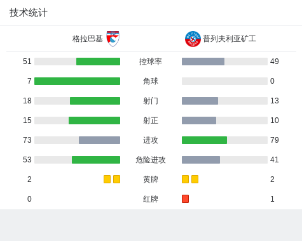The image size is (302, 241).
Task: Select the 红牌 stat label
Action: [151, 199]
